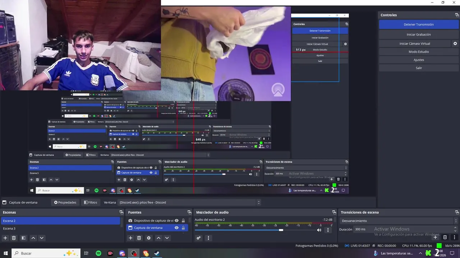Open audio mixer menu below the gears icon

[x=208, y=238]
